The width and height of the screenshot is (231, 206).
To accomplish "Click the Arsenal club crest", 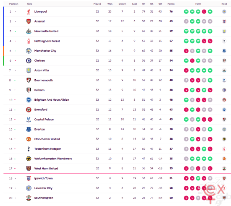I will (x=29, y=21).
